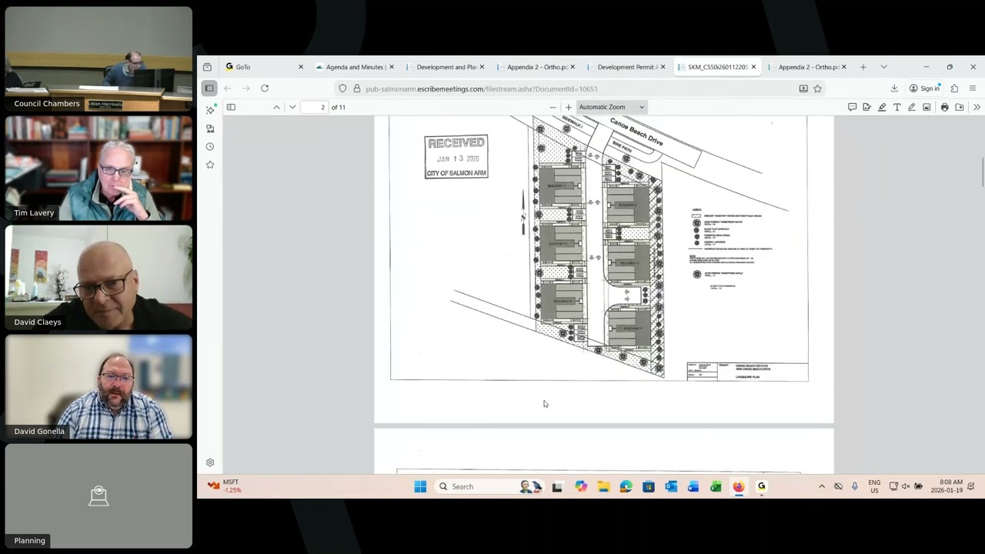Open History sidebar clock icon
Image resolution: width=985 pixels, height=554 pixels.
[x=210, y=146]
